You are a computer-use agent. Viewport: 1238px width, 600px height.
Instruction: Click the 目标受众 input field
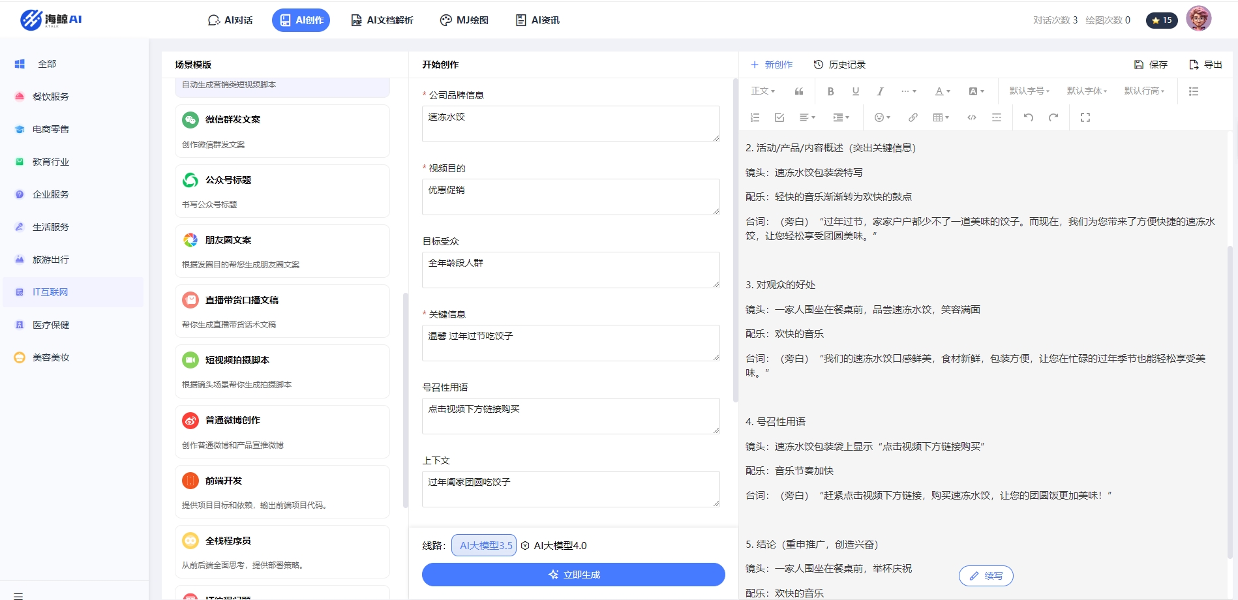[x=571, y=270]
